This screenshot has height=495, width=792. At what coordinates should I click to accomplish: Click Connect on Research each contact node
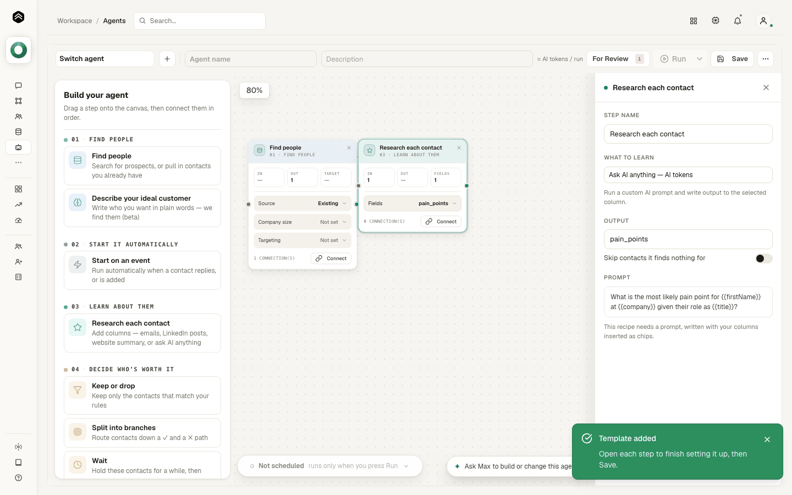coord(441,222)
